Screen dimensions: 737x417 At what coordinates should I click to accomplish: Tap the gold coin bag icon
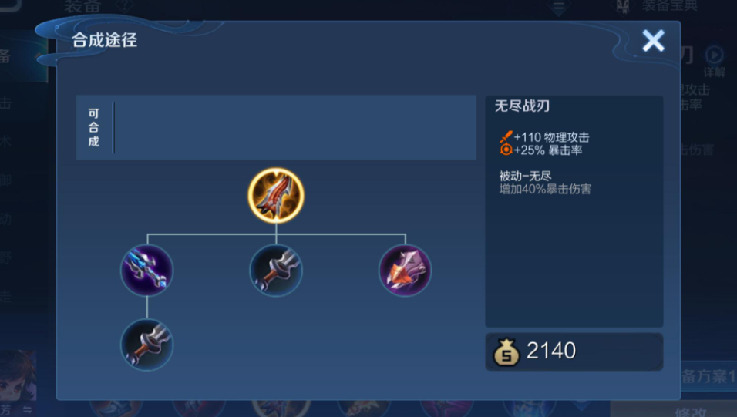coord(506,351)
